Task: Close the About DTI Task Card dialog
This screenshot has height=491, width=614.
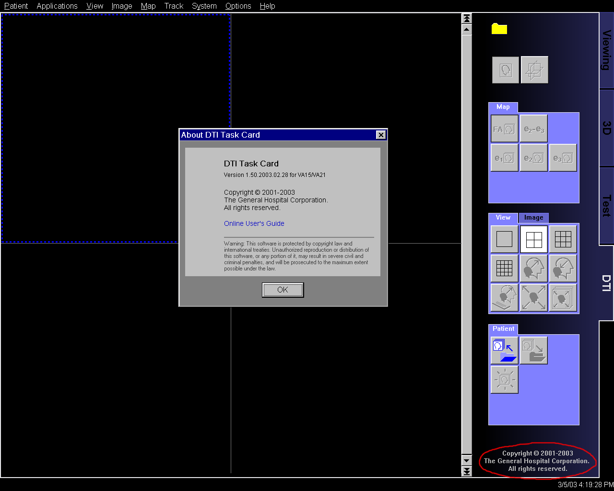Action: (x=381, y=135)
